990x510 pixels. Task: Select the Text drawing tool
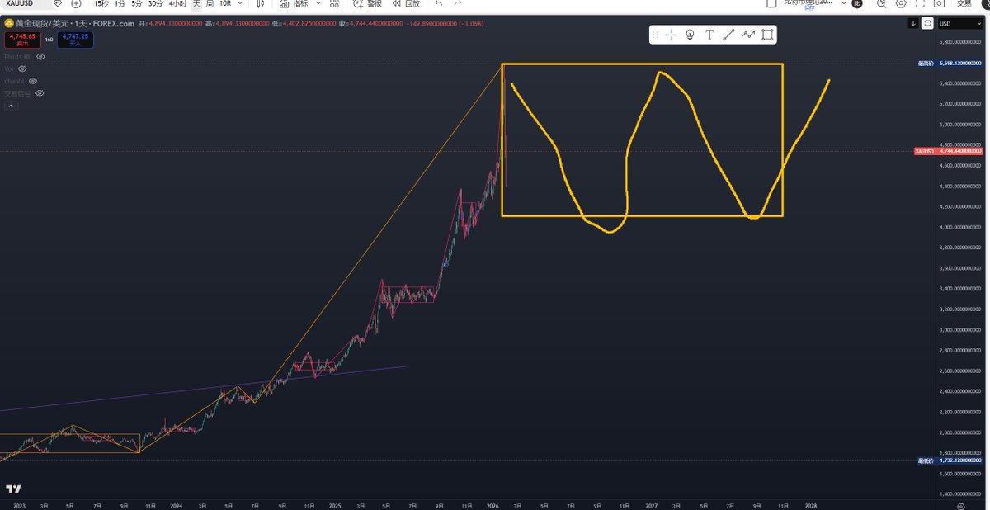(x=709, y=35)
